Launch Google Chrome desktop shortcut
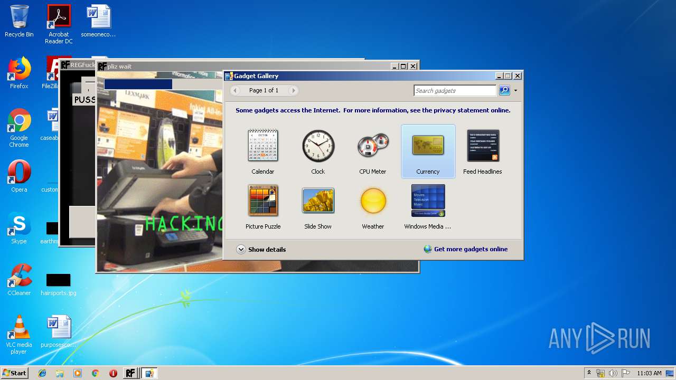Viewport: 676px width, 380px height. point(19,128)
